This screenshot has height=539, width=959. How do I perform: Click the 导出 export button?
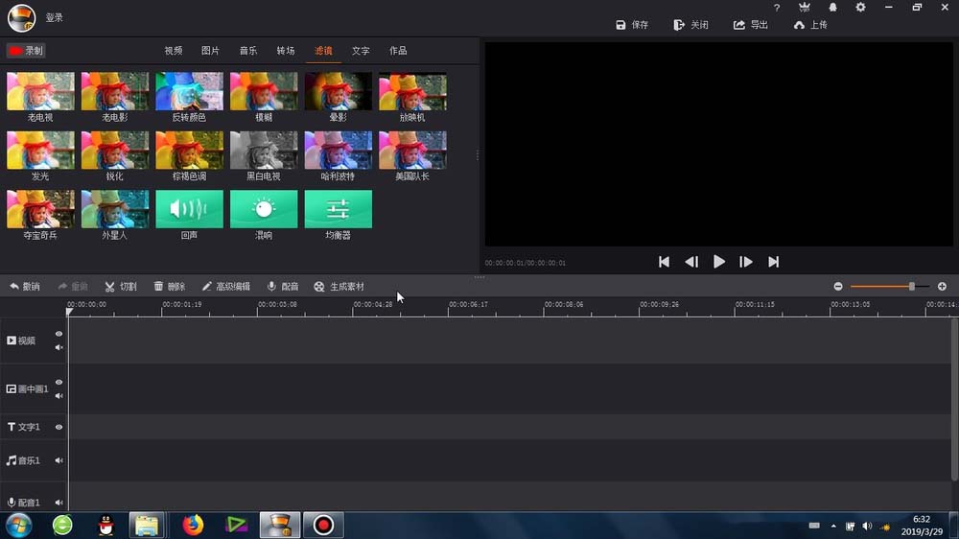point(751,25)
